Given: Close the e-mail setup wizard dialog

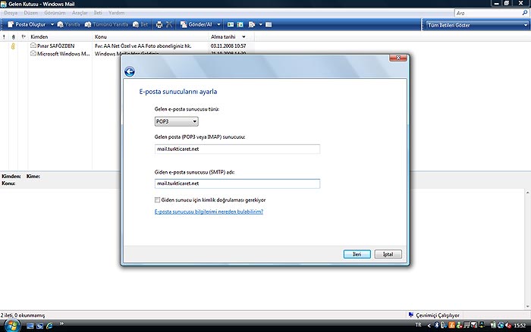Looking at the screenshot, I should click(398, 58).
